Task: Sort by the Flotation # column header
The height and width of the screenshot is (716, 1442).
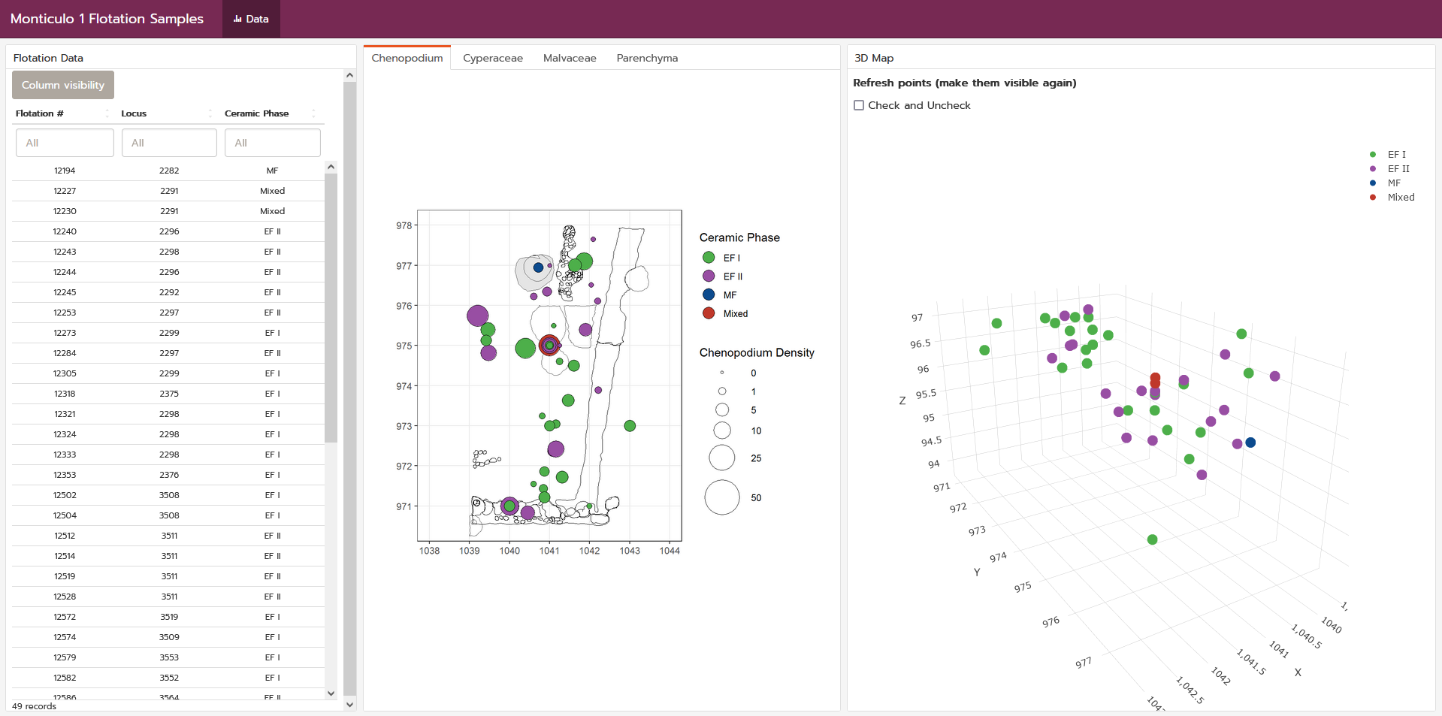Action: click(62, 113)
